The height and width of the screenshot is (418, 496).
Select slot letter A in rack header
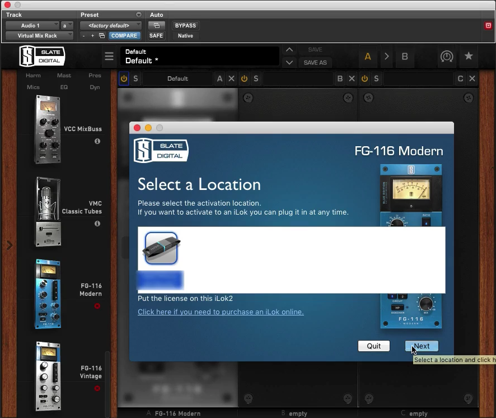219,78
